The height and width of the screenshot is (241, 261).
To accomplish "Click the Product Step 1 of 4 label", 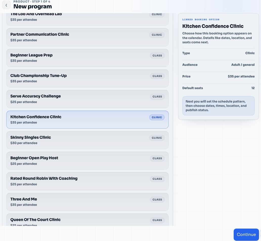I will (x=32, y=2).
